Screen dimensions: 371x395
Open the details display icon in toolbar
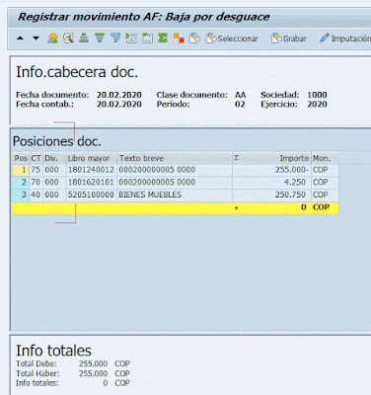tap(52, 39)
